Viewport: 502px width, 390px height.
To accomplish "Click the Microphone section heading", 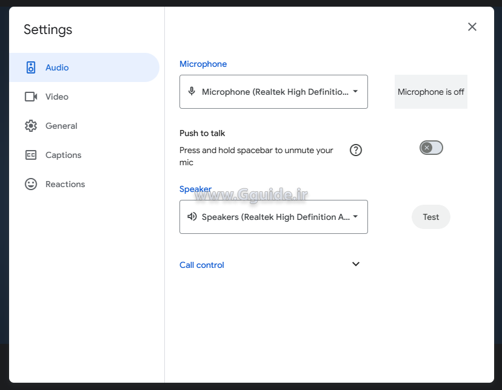I will point(203,64).
